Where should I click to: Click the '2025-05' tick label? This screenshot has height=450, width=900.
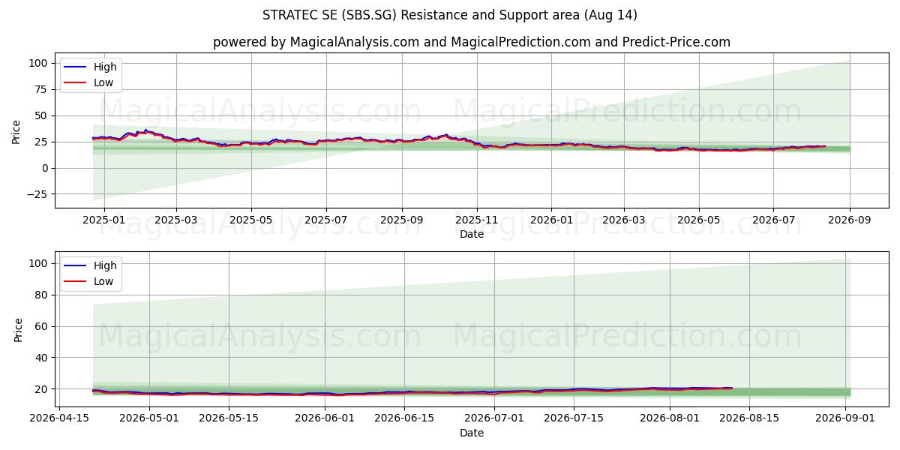250,220
